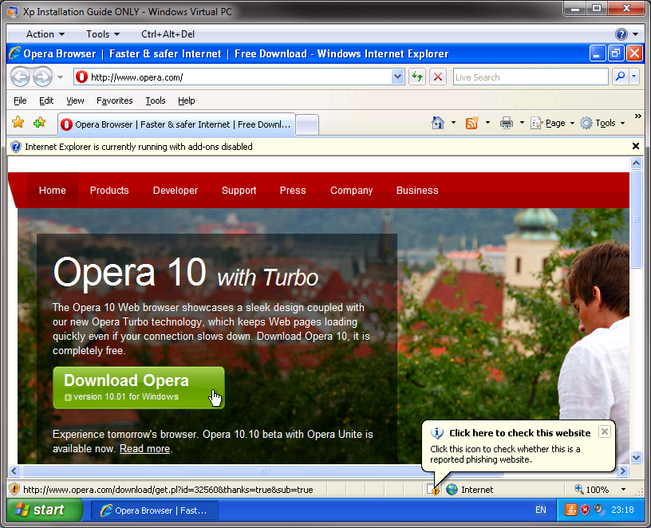Open the Business section
The image size is (651, 528).
pyautogui.click(x=417, y=191)
